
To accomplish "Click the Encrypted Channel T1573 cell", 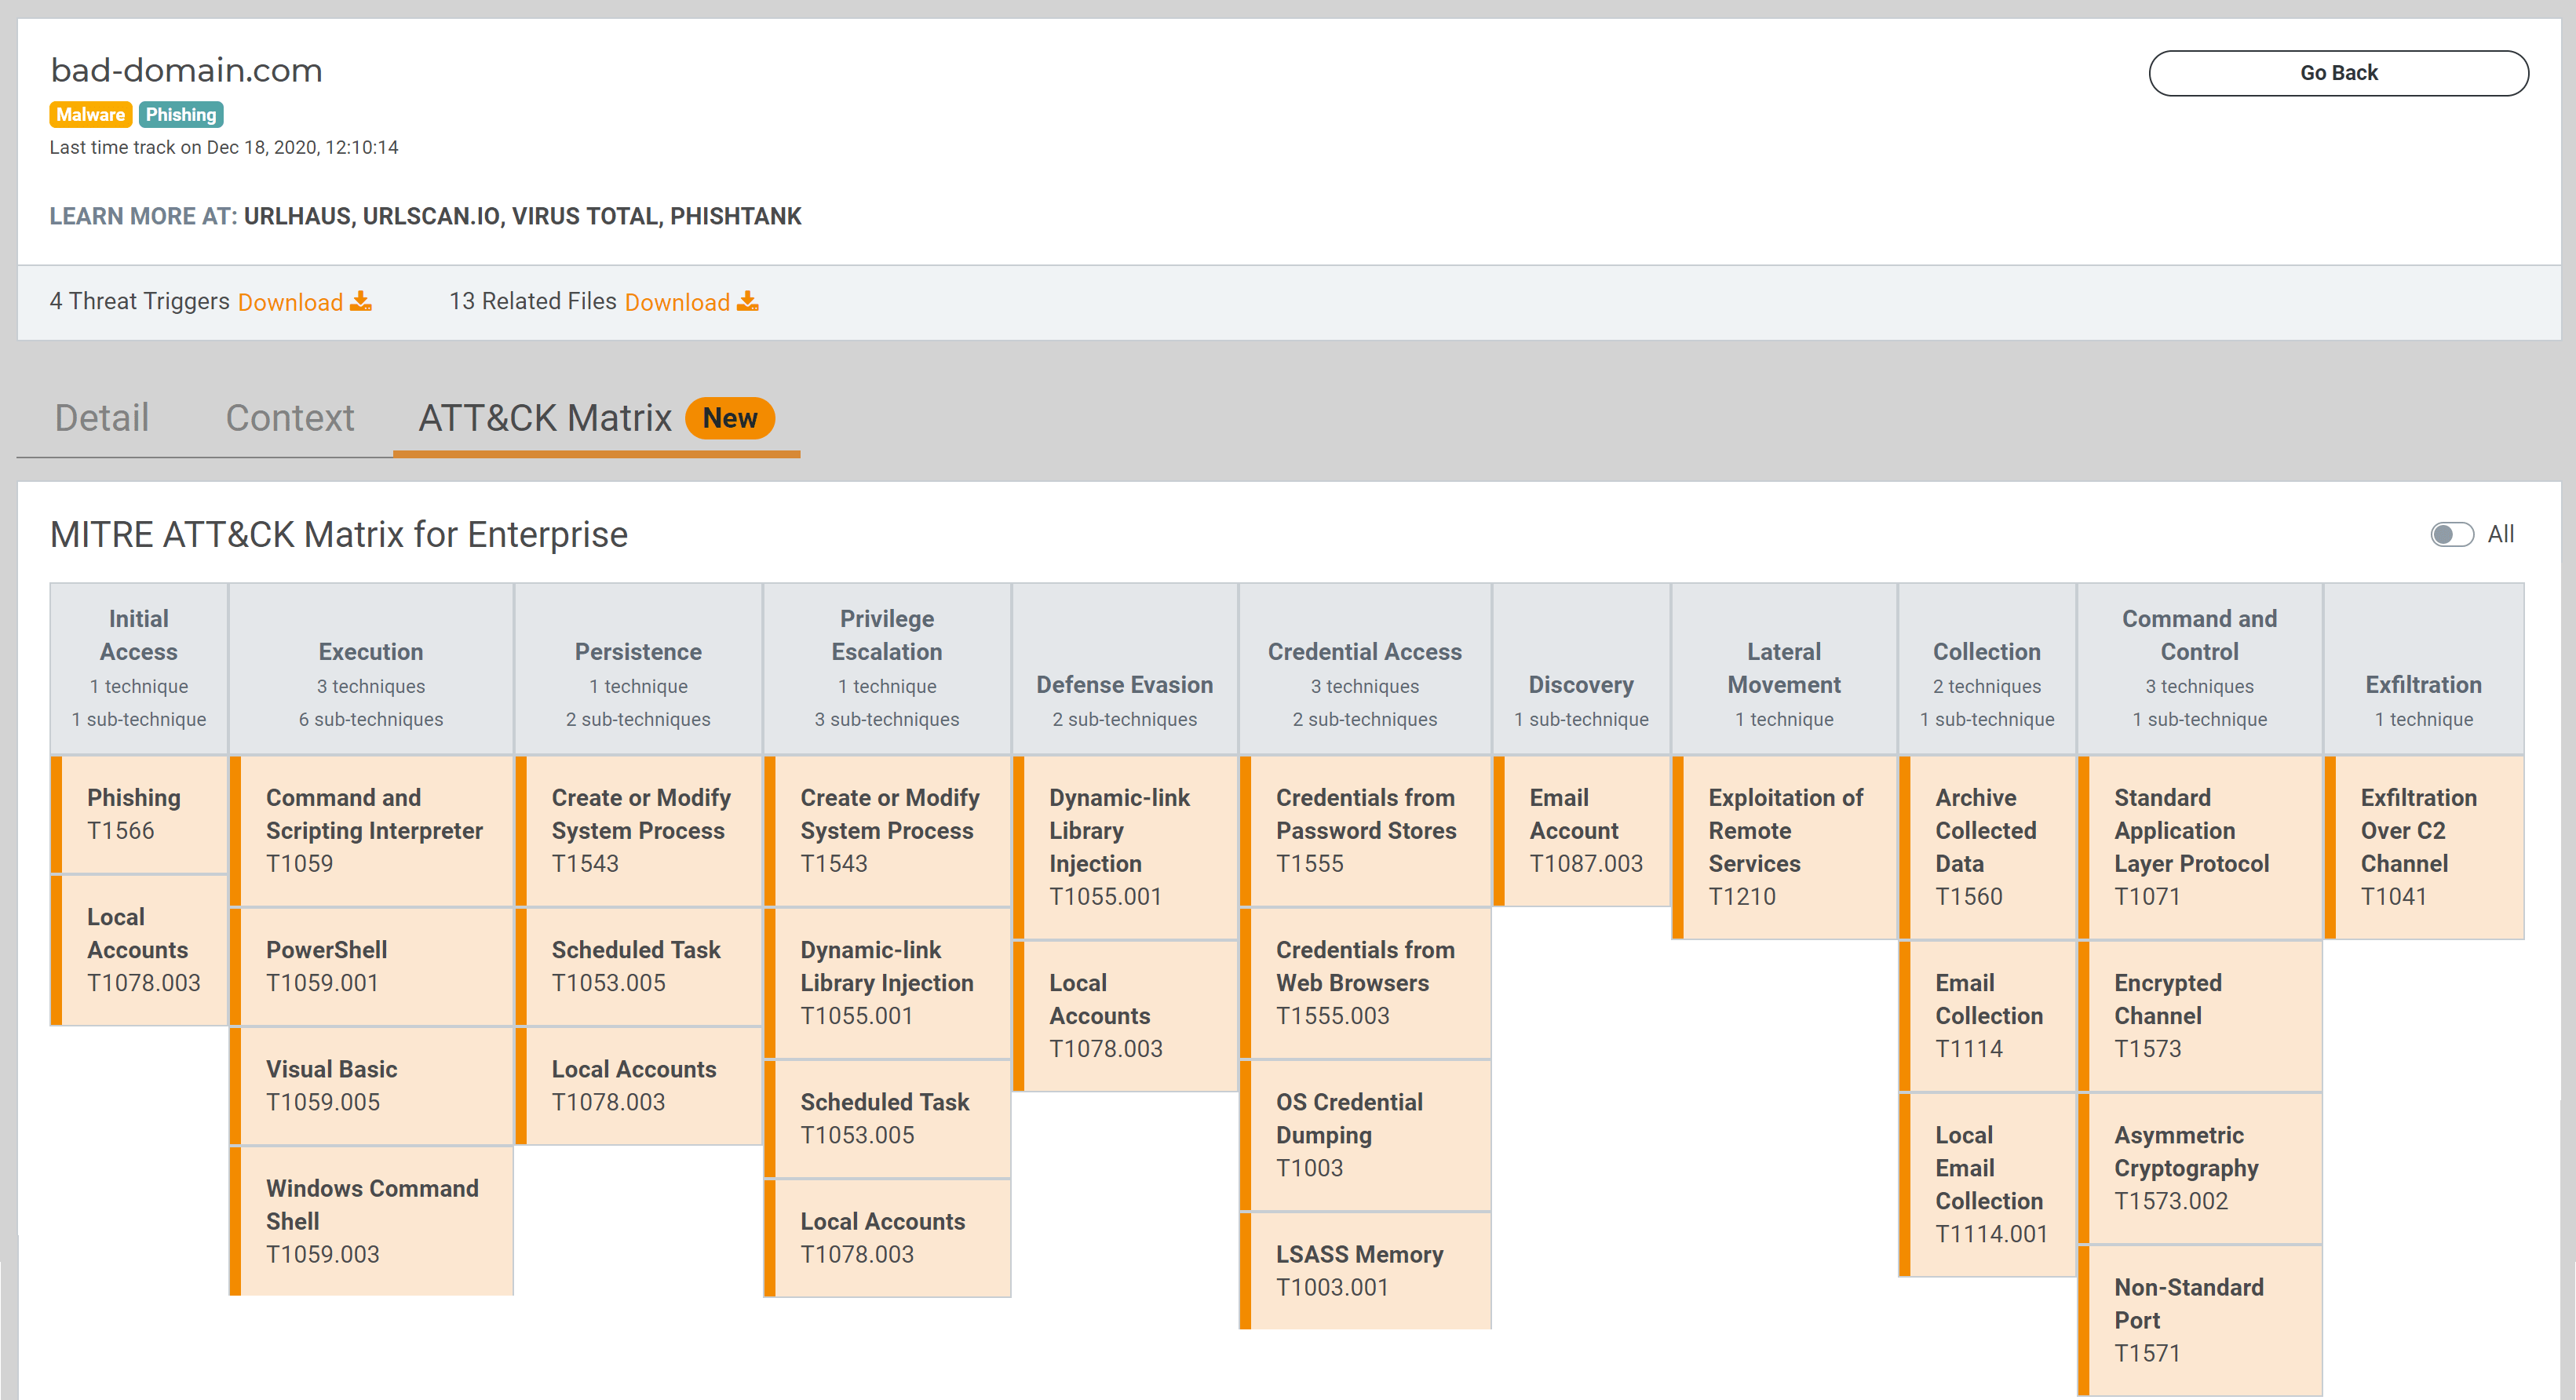I will (2200, 1015).
